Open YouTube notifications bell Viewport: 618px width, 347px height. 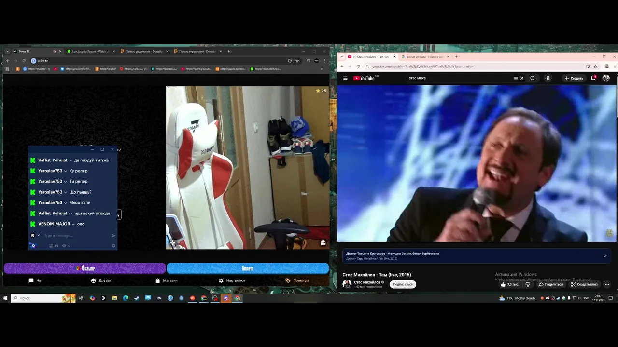coord(593,78)
